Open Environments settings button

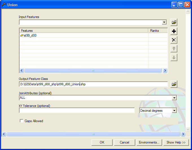coord(149,142)
